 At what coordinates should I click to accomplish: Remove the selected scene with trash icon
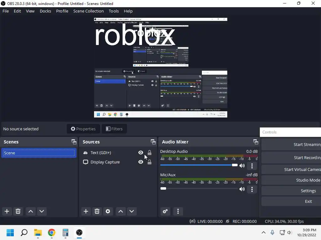tap(18, 211)
